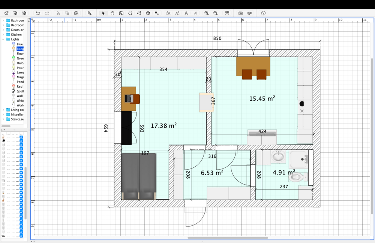Zoom out with the magnifier minus icon
The height and width of the screenshot is (243, 375).
tap(215, 13)
